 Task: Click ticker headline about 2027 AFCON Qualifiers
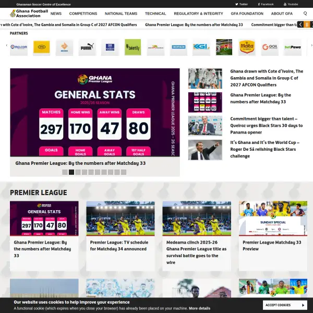pyautogui.click(x=68, y=25)
